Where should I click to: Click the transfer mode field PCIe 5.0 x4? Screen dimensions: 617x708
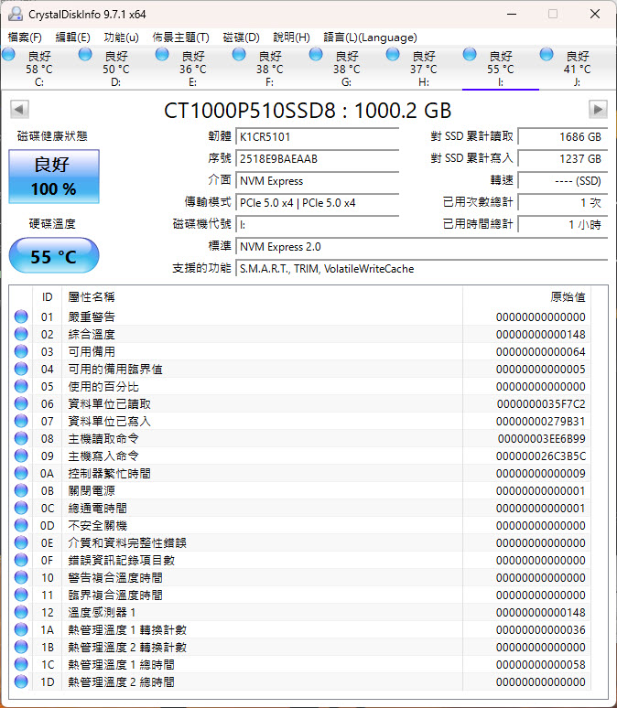(x=318, y=203)
